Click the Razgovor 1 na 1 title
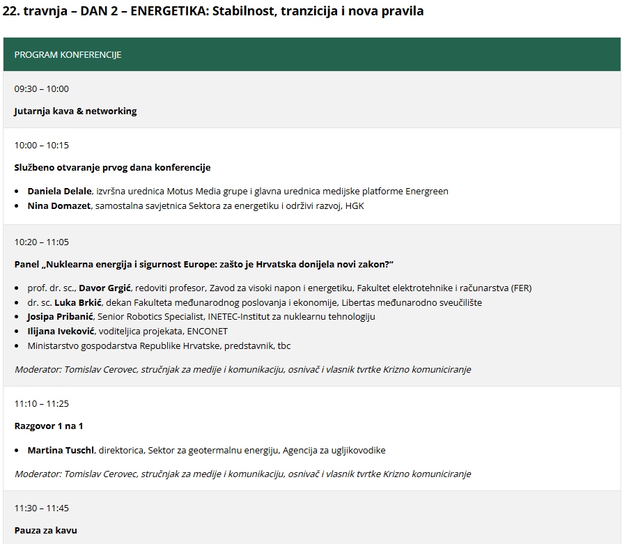 [49, 426]
